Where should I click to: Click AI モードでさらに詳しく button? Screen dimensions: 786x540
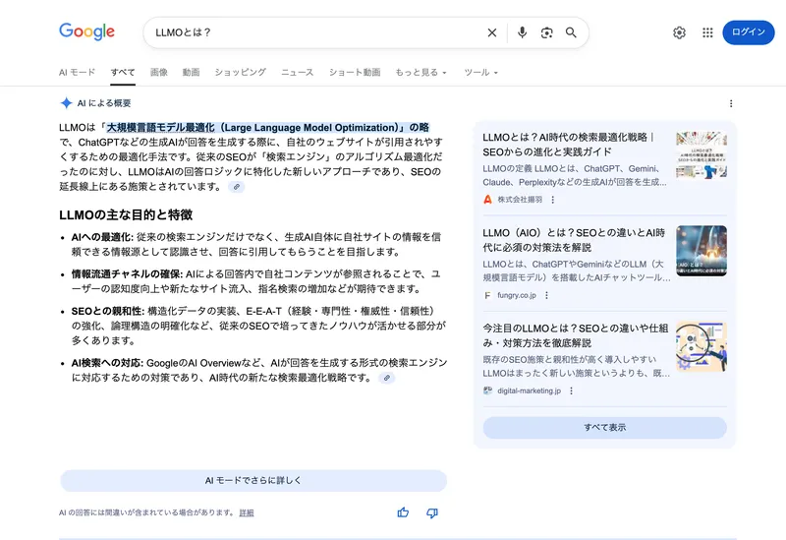253,480
